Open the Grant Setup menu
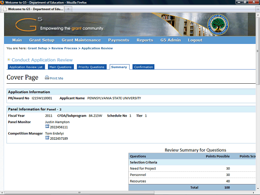 click(x=41, y=40)
